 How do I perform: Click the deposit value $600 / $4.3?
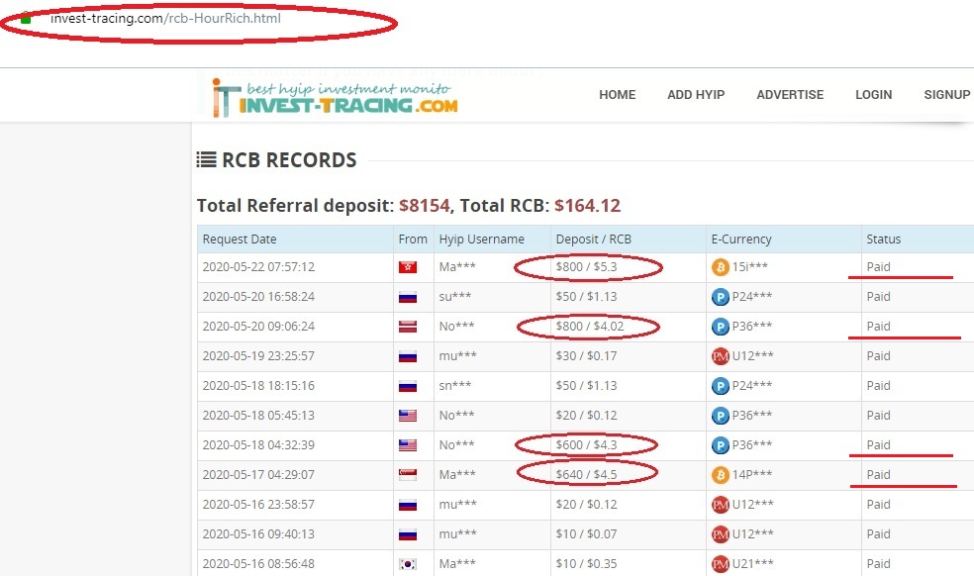coord(586,445)
